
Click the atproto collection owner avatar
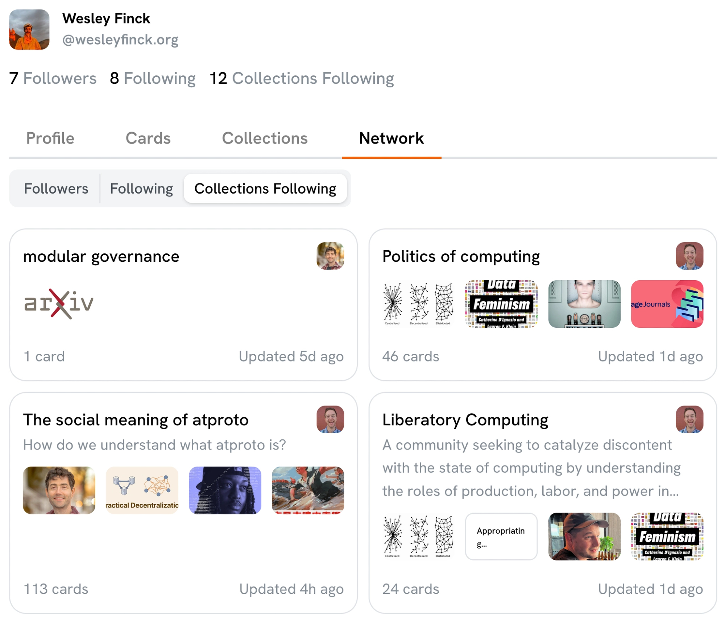(x=330, y=419)
